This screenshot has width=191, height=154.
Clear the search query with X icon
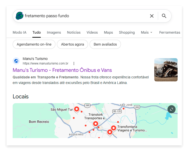pyautogui.click(x=152, y=16)
